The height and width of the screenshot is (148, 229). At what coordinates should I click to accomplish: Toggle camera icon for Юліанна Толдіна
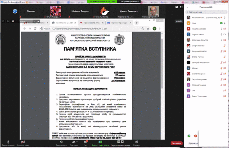coord(225,85)
